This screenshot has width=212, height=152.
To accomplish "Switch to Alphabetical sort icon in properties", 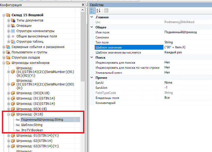I will 98,11.
